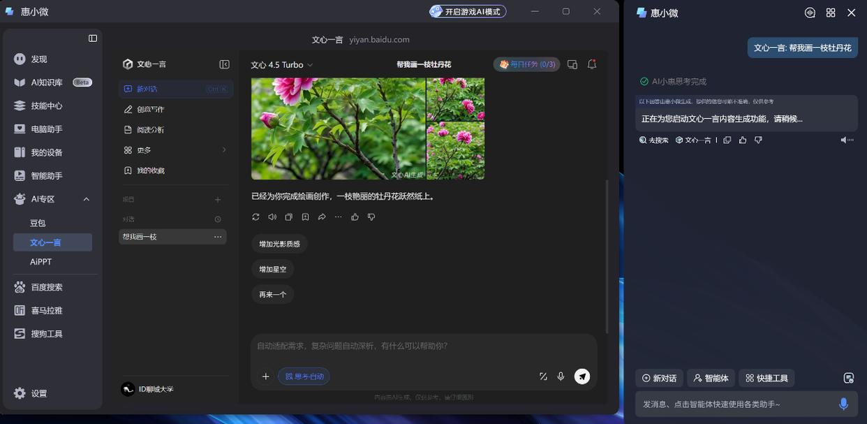Open the three-dot more actions under the reply

point(339,217)
